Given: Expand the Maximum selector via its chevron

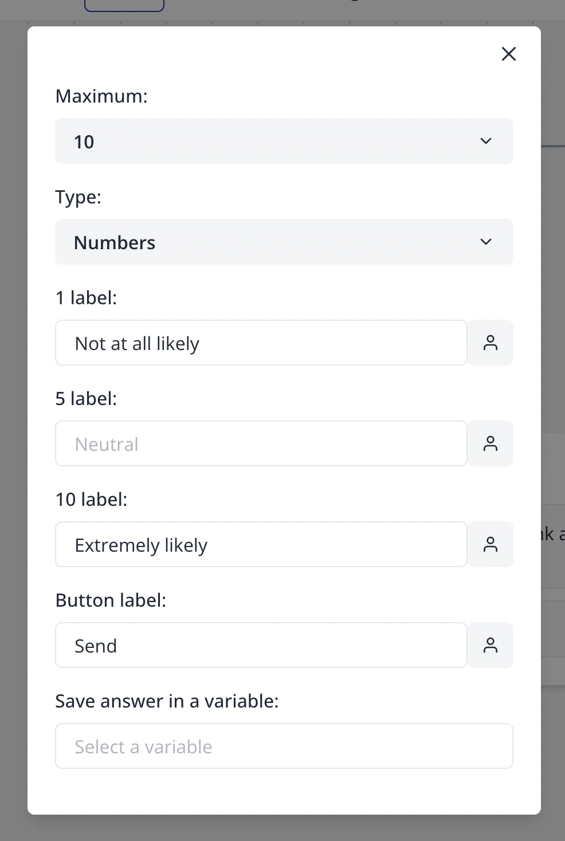Looking at the screenshot, I should pos(485,141).
